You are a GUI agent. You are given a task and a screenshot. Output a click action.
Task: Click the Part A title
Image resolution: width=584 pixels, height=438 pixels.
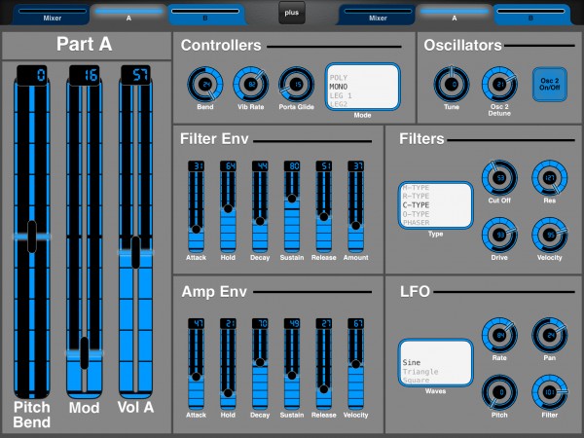(x=84, y=45)
